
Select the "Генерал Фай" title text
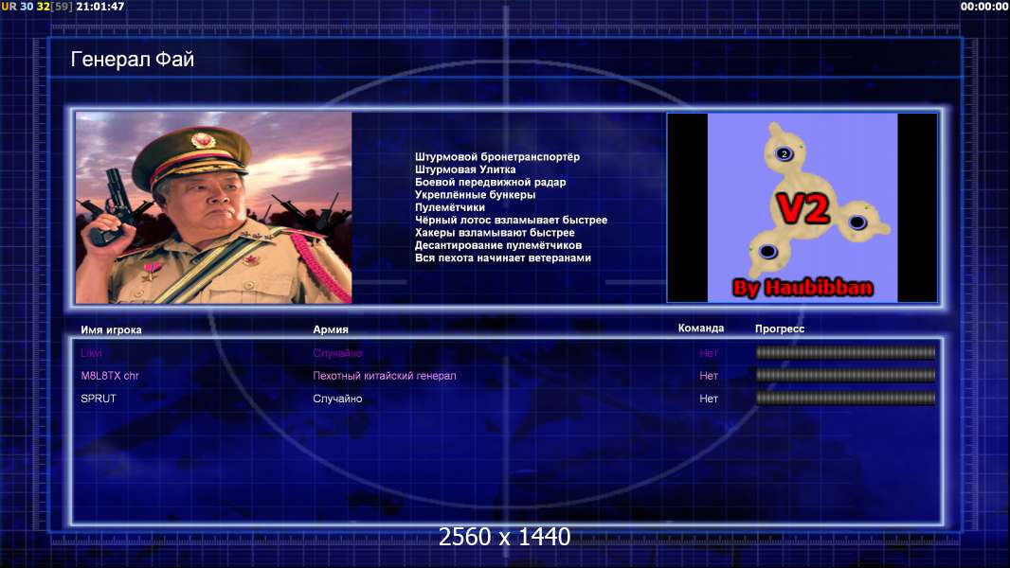coord(132,60)
